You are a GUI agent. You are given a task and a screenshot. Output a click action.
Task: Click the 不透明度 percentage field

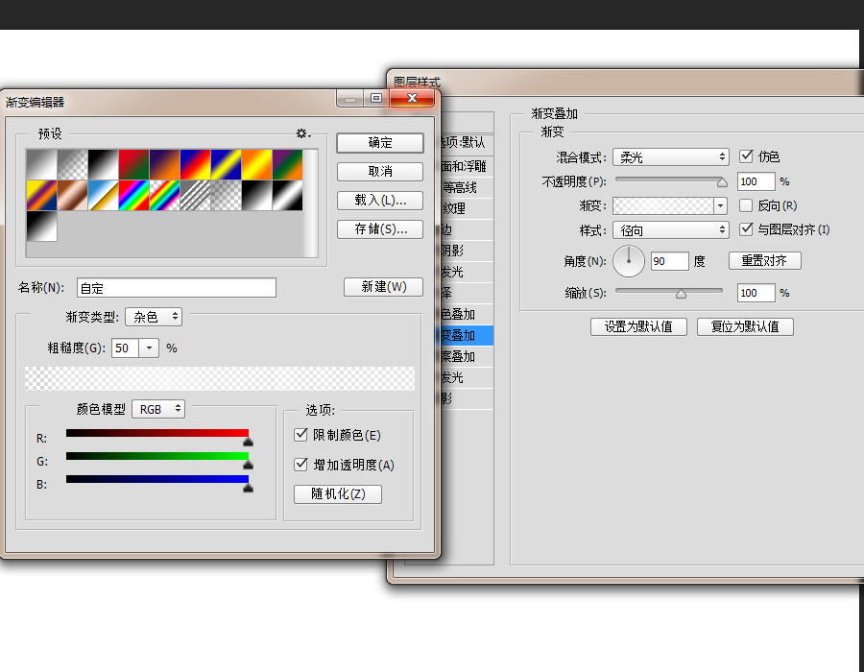tap(756, 181)
